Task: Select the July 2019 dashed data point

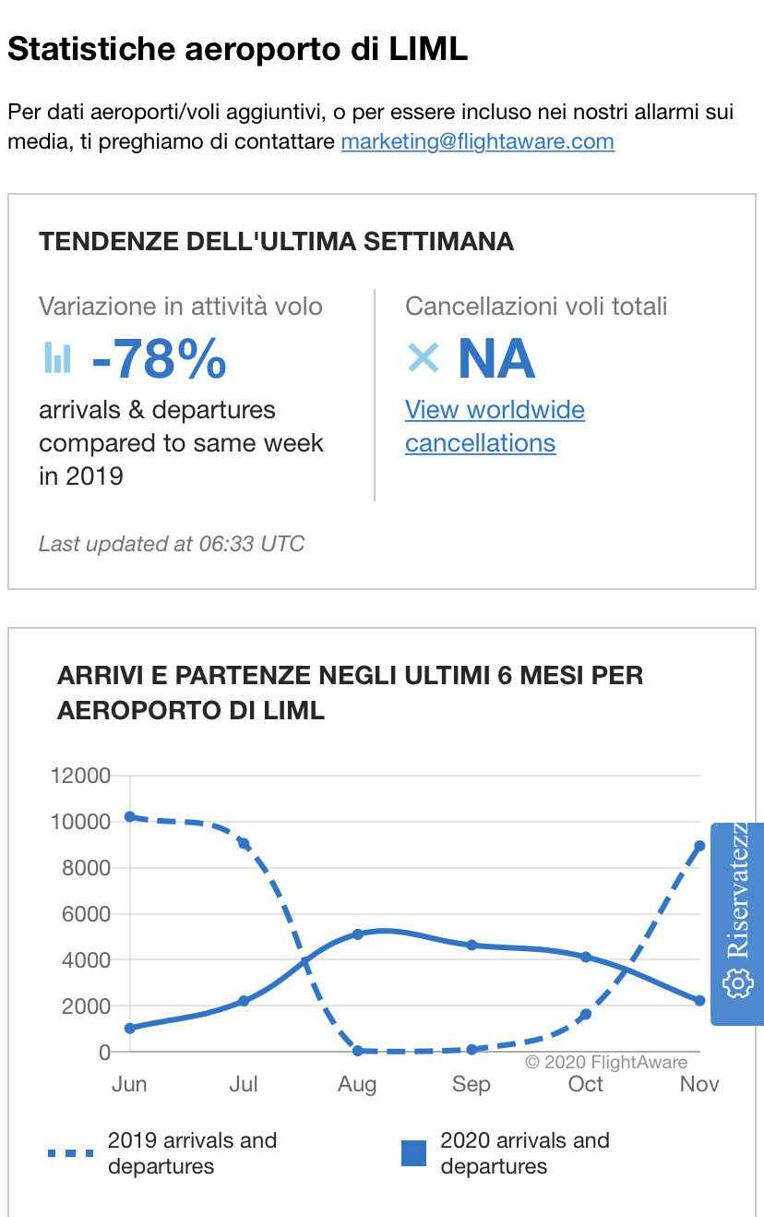Action: [x=244, y=843]
